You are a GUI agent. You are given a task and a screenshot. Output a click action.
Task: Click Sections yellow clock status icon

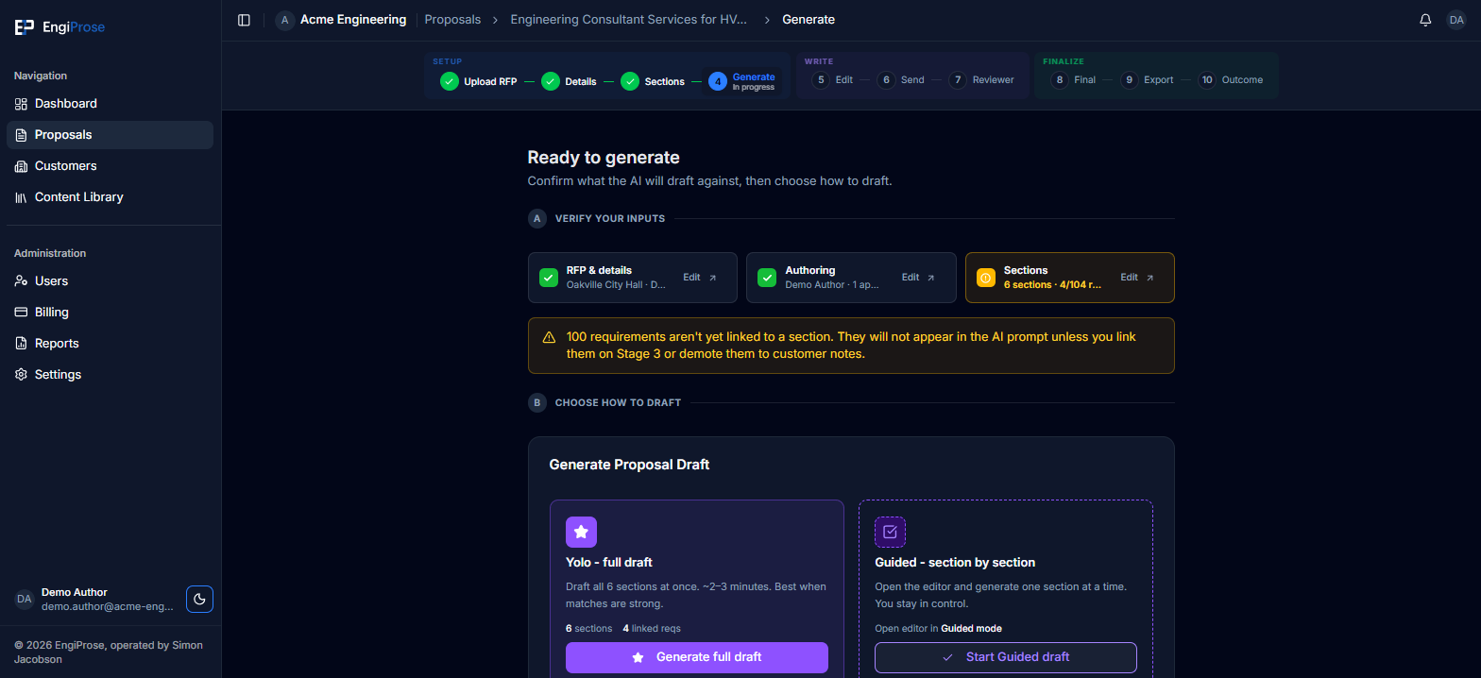(986, 278)
